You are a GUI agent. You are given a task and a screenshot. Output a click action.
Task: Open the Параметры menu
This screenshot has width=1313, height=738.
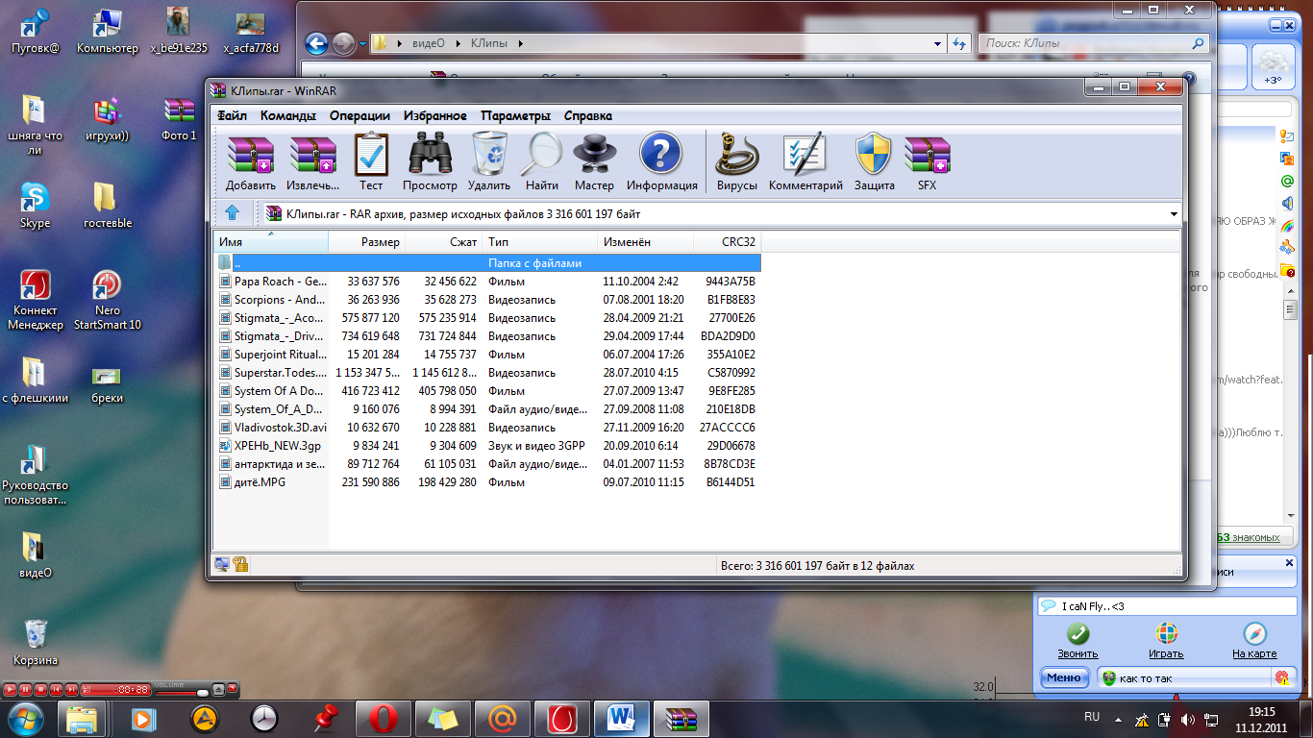[515, 115]
